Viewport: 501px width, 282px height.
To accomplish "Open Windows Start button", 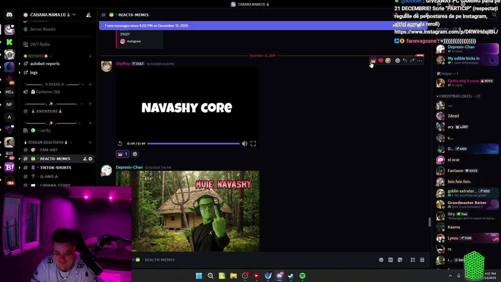I will pyautogui.click(x=199, y=276).
